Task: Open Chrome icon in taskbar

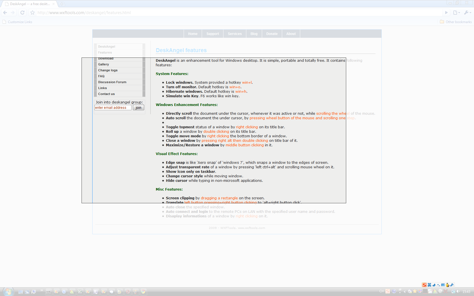Action: coord(143,292)
